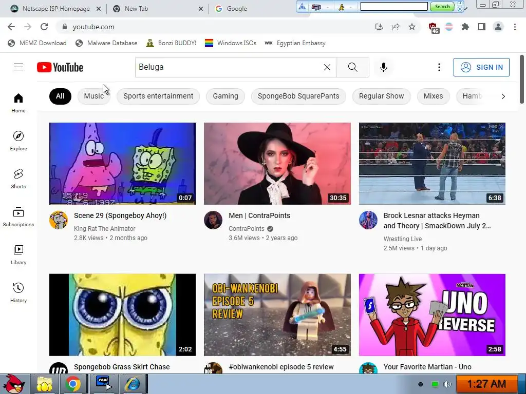Select the Regular Show chip
Viewport: 526px width, 394px height.
pyautogui.click(x=382, y=96)
